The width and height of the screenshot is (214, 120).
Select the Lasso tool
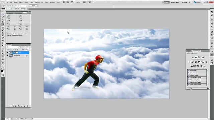pyautogui.click(x=3, y=17)
